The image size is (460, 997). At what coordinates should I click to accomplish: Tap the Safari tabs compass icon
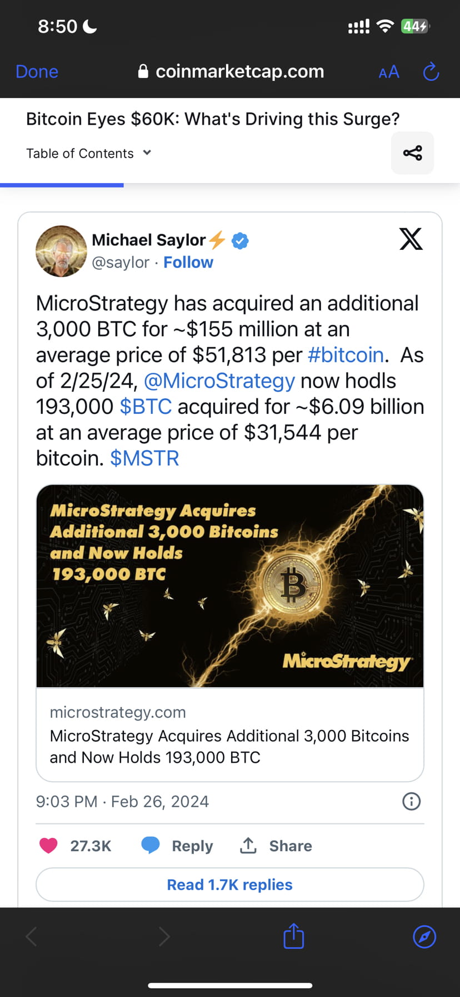tap(424, 936)
